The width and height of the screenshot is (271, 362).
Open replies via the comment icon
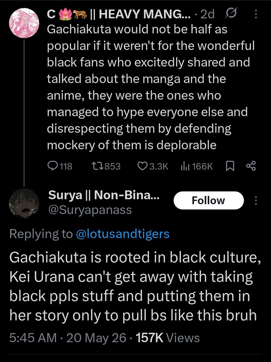53,166
